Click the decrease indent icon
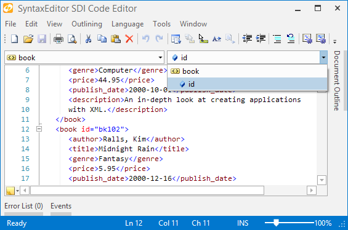This screenshot has width=348, height=230. coord(247,39)
